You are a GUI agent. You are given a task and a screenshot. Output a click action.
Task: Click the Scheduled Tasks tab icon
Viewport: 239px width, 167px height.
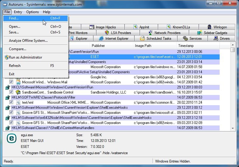pyautogui.click(x=142, y=39)
